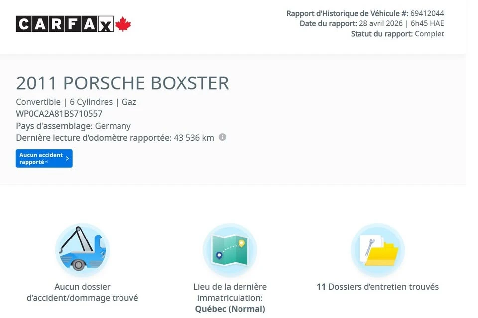Click the Québec (Normal) registration text
The height and width of the screenshot is (318, 478).
point(230,309)
